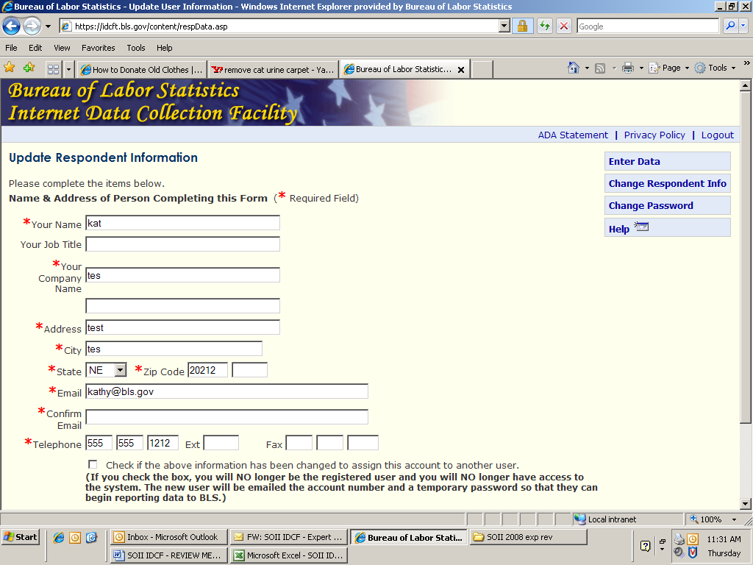
Task: Open the Page command bar menu
Action: coord(669,68)
